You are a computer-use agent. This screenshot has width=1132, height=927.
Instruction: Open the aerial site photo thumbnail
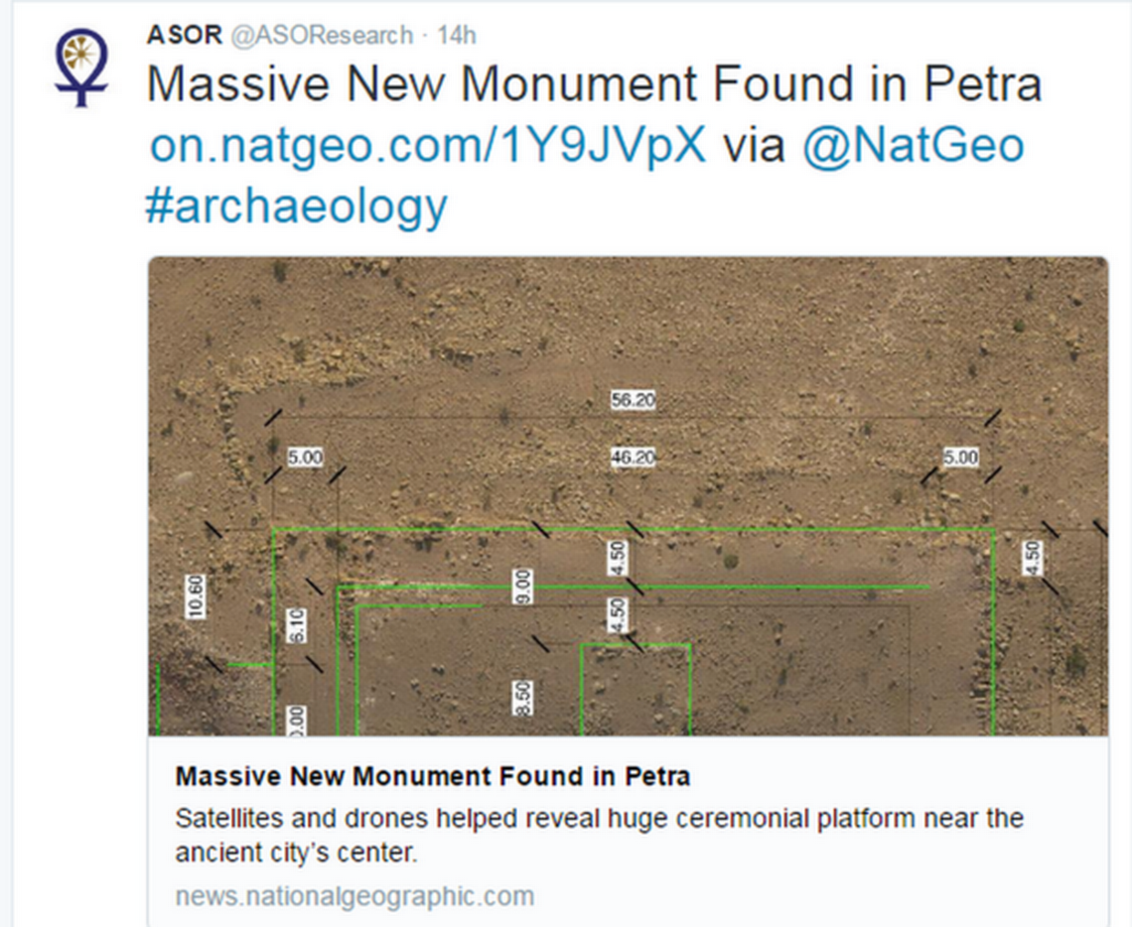(628, 495)
